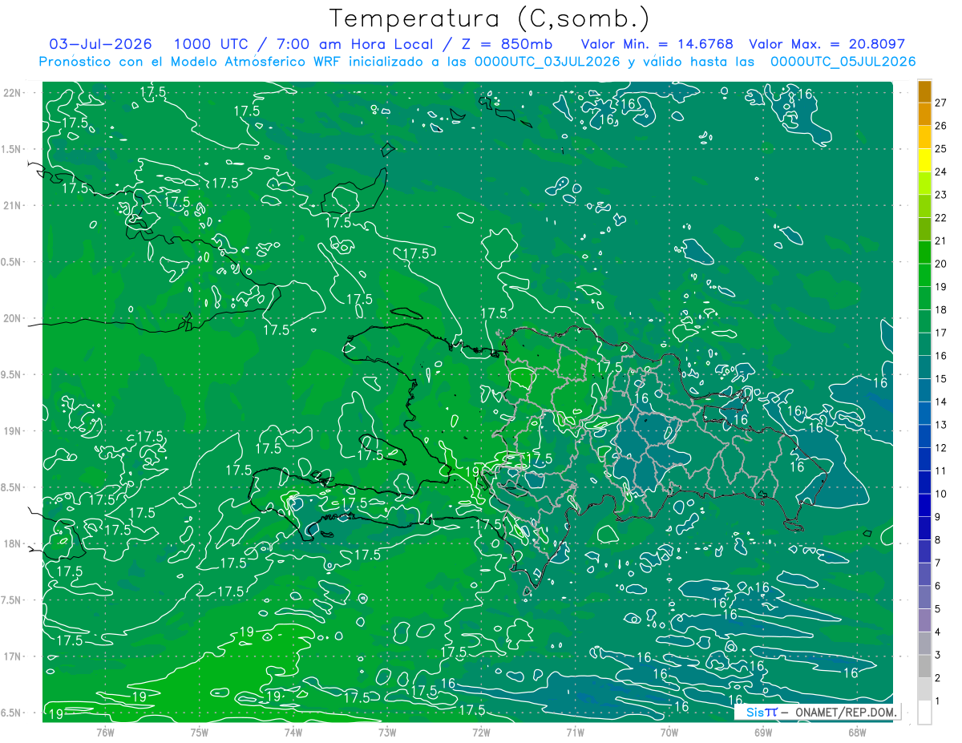The image size is (962, 743).
Task: Click the legend value 25
Action: [941, 149]
